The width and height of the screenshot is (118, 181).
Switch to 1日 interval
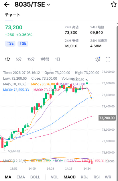[x=57, y=59]
